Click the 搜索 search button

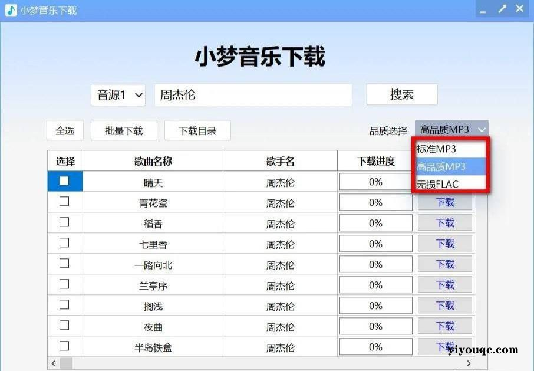pos(401,94)
